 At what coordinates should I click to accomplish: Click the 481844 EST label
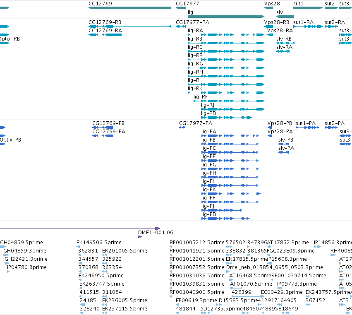pyautogui.click(x=186, y=309)
